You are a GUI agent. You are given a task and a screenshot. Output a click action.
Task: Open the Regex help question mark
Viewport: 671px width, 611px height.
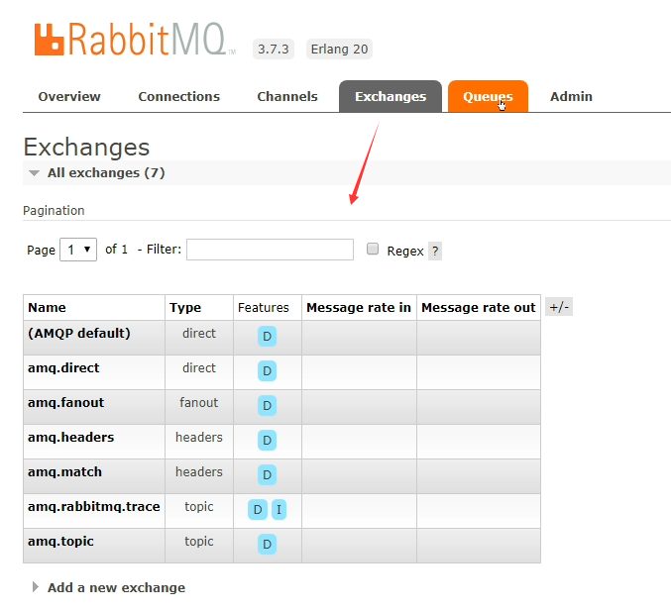pos(435,251)
